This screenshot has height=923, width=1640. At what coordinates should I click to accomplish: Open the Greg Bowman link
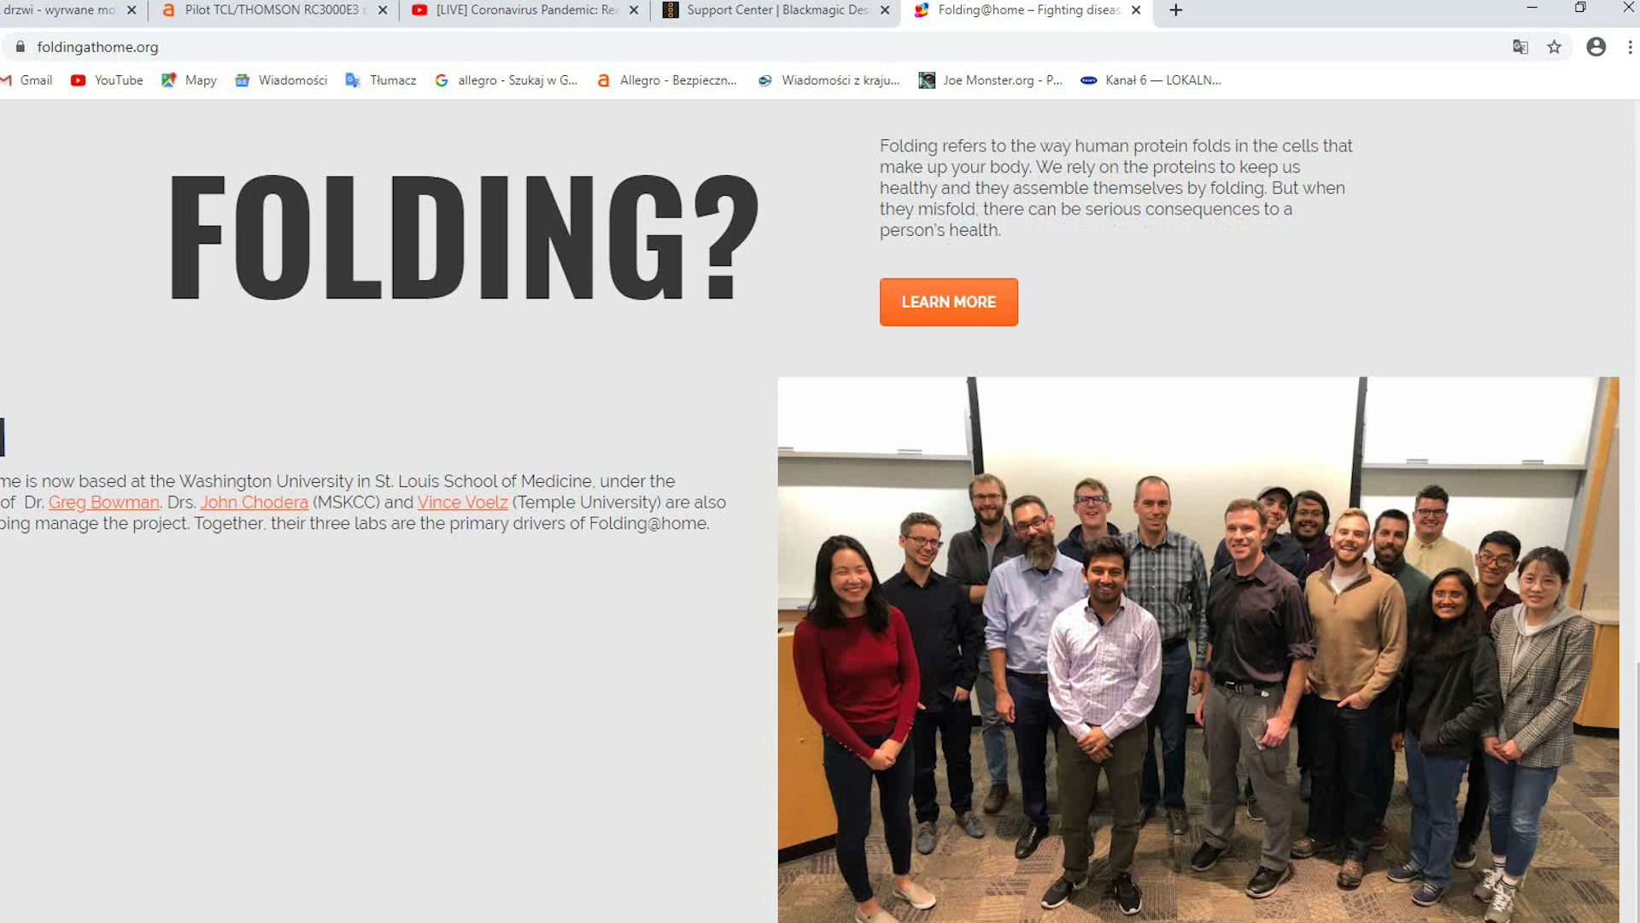104,503
